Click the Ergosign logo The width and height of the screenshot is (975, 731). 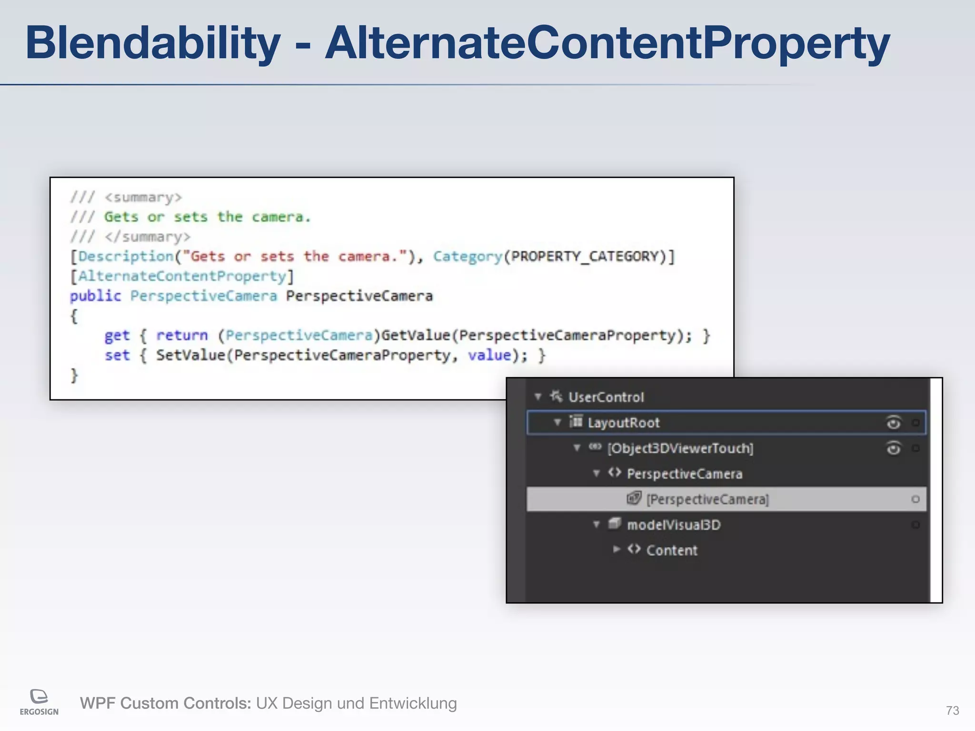tap(39, 702)
